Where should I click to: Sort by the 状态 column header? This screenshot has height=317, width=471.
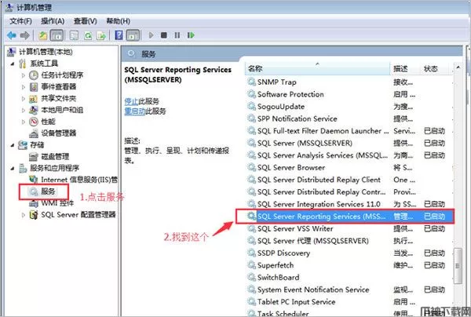tap(436, 68)
